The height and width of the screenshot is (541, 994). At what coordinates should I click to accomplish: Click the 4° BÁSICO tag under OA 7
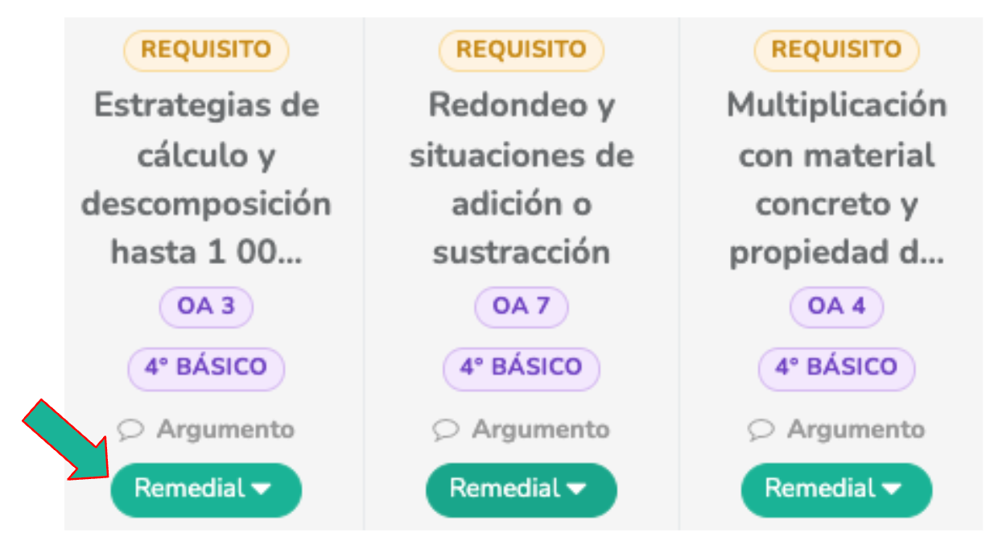coord(521,368)
